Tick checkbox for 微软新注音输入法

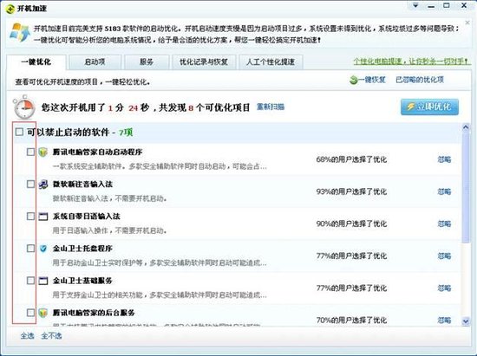30,184
